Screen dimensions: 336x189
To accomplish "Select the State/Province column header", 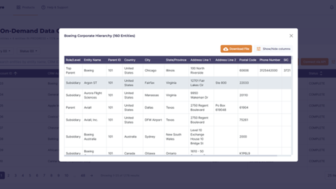I will pyautogui.click(x=176, y=60).
